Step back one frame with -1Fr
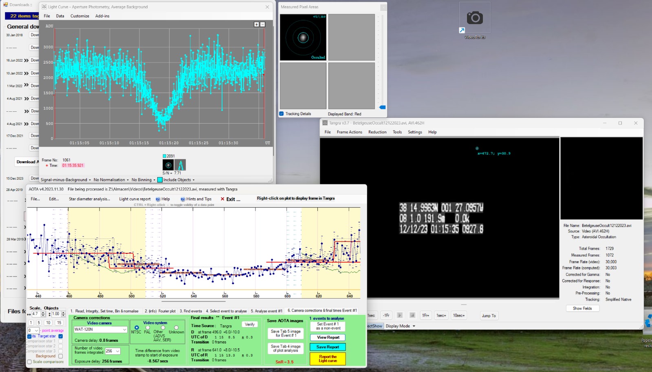652x372 pixels. pos(386,315)
